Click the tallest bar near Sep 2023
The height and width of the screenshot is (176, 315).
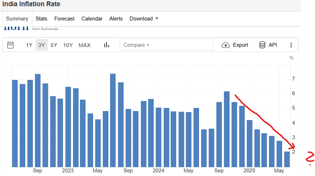pyautogui.click(x=113, y=120)
